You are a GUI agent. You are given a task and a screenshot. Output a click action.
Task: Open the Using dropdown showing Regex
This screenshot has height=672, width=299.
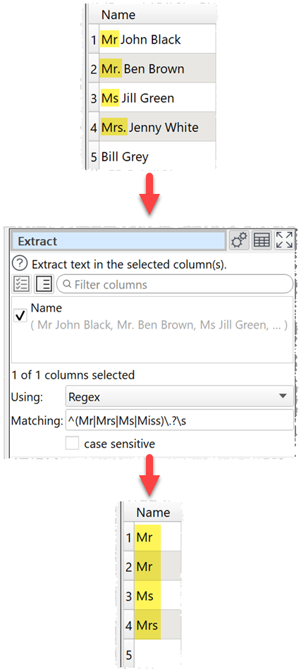click(180, 397)
